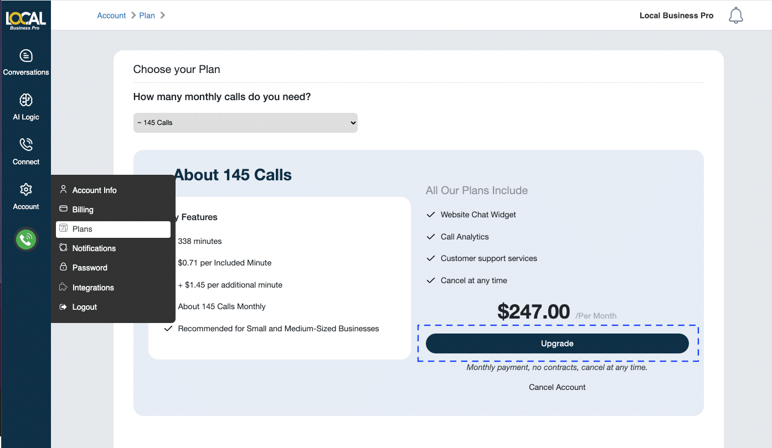The width and height of the screenshot is (772, 448).
Task: Open the notifications bell icon
Action: (x=735, y=15)
